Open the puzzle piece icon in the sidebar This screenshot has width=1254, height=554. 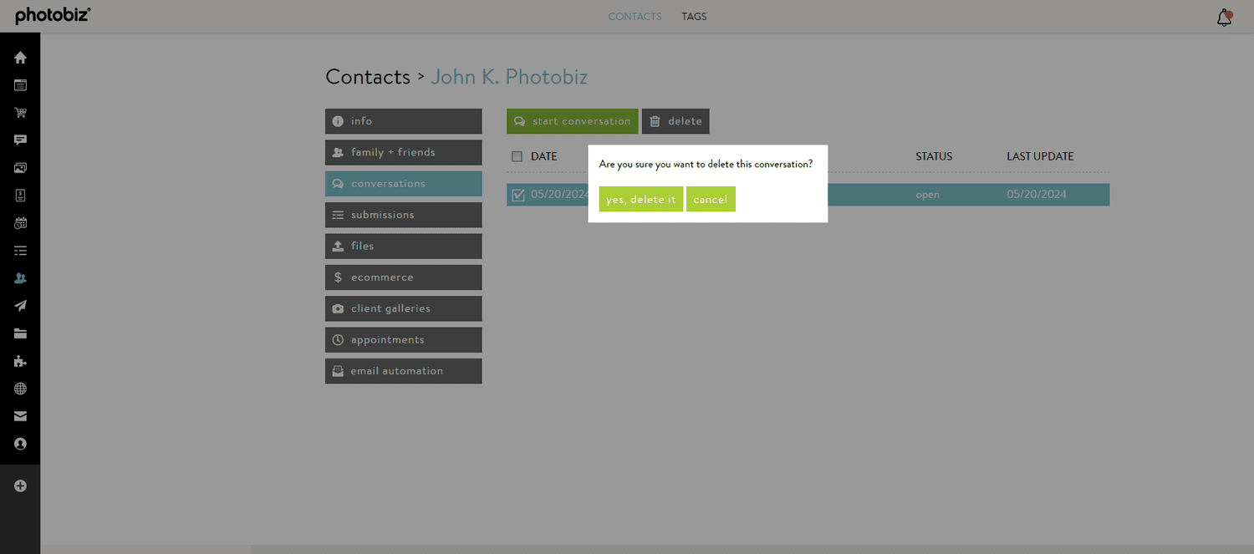20,361
